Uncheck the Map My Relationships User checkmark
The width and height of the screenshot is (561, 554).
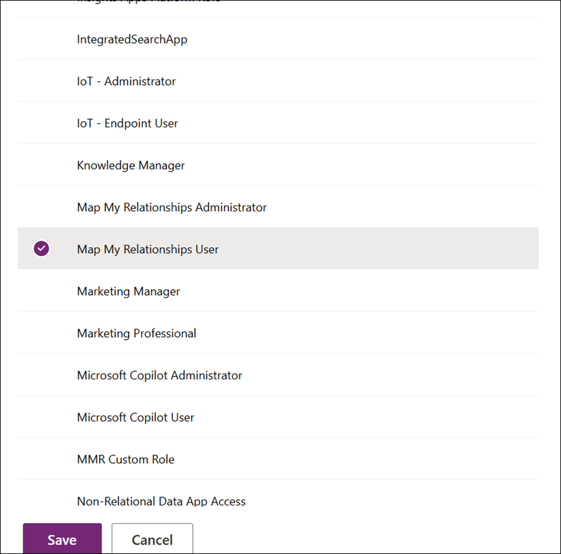click(42, 249)
